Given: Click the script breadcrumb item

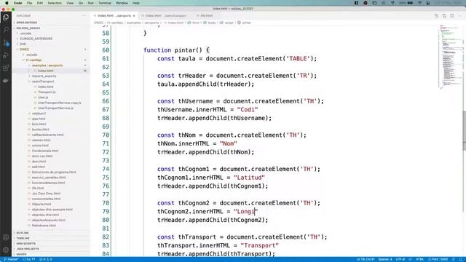Looking at the screenshot, I should [226, 23].
